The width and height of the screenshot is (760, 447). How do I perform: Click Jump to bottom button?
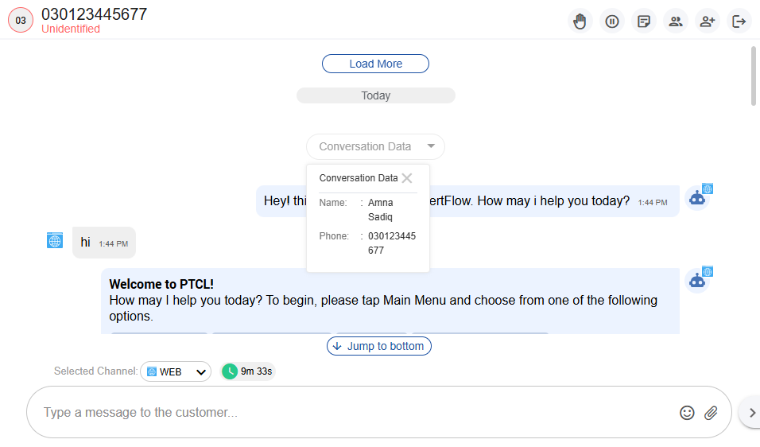click(x=380, y=346)
